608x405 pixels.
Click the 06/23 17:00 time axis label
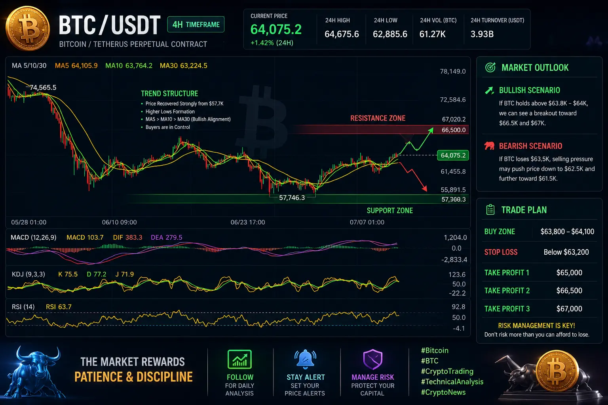(x=248, y=222)
